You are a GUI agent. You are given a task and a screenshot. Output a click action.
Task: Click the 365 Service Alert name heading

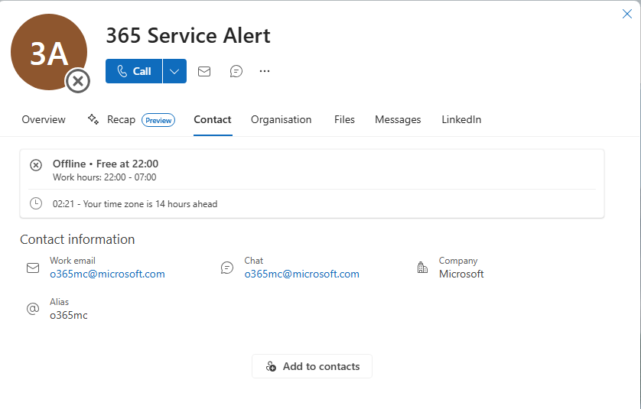click(188, 35)
